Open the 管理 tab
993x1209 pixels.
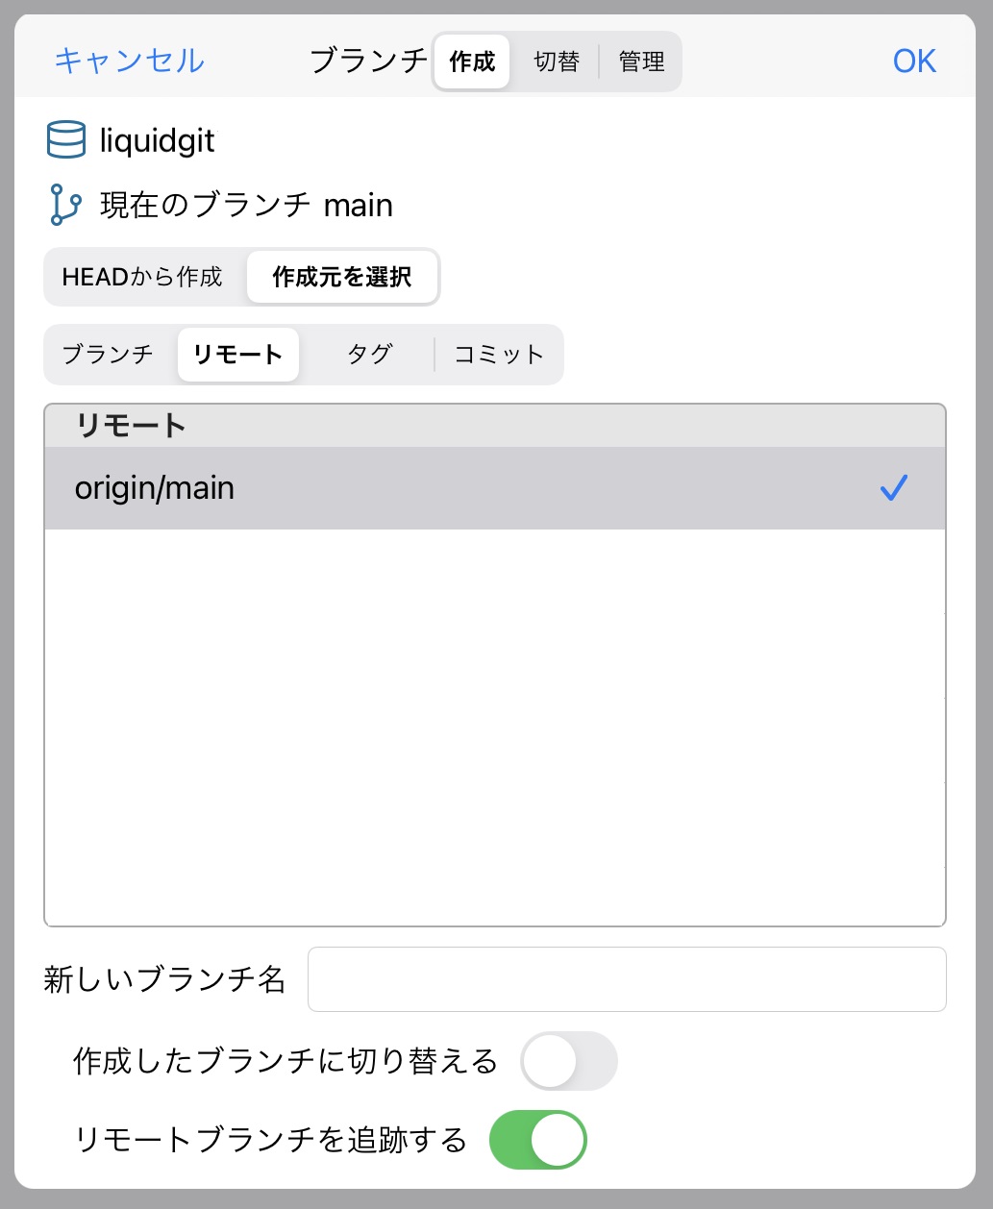pyautogui.click(x=641, y=62)
